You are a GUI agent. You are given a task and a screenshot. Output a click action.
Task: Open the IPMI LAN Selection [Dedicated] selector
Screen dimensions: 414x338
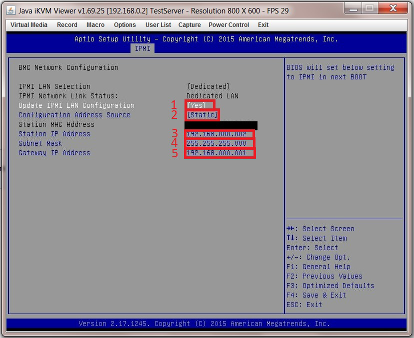click(x=208, y=86)
